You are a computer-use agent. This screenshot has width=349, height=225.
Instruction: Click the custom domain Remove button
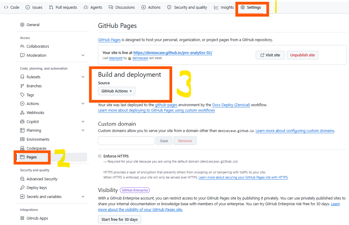click(185, 140)
